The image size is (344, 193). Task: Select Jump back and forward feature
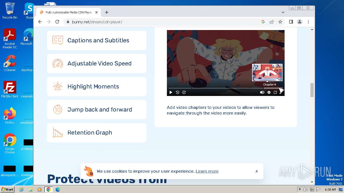[97, 109]
